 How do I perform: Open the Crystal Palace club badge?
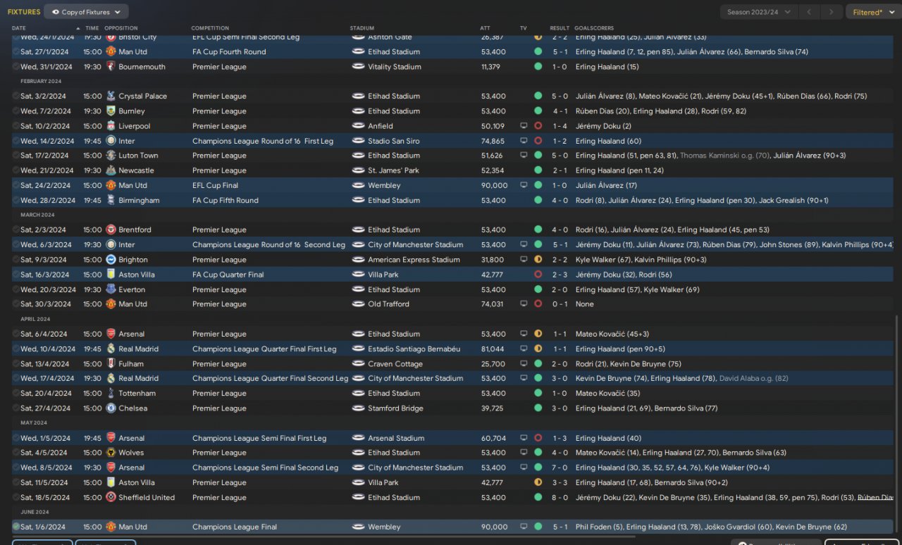click(x=111, y=96)
